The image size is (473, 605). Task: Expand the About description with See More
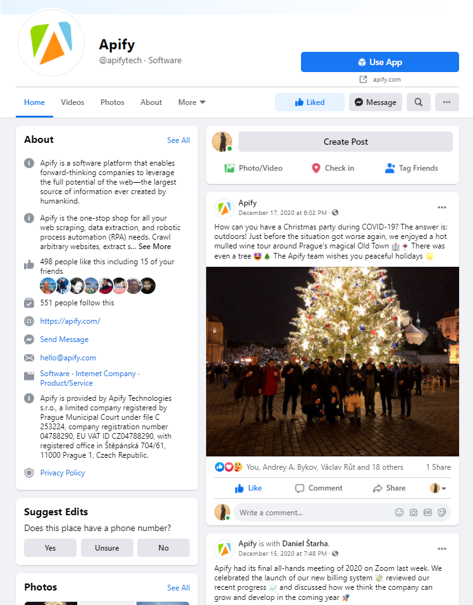click(155, 247)
